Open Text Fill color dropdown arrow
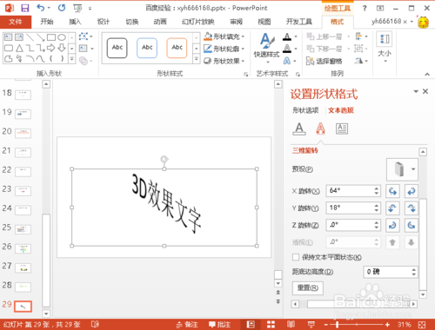The height and width of the screenshot is (330, 435). pyautogui.click(x=296, y=36)
